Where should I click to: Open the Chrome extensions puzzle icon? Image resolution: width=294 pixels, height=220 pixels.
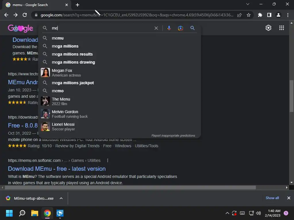click(260, 15)
